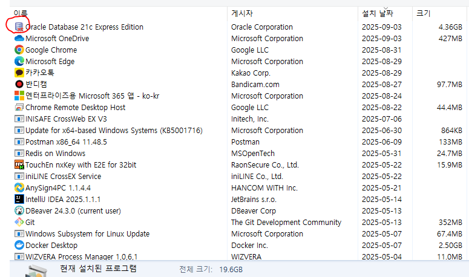Image resolution: width=469 pixels, height=277 pixels.
Task: Click publisher JetBrains s.r.o.
Action: point(254,200)
